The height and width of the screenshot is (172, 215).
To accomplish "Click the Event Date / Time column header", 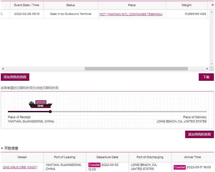I will click(27, 5).
